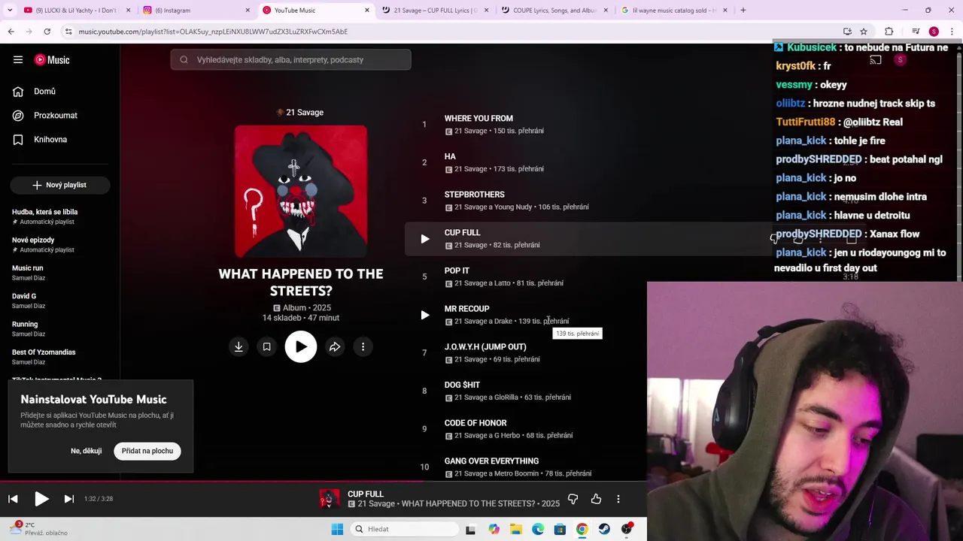
Task: Click the taskbar Hledat search box
Action: coord(406,530)
